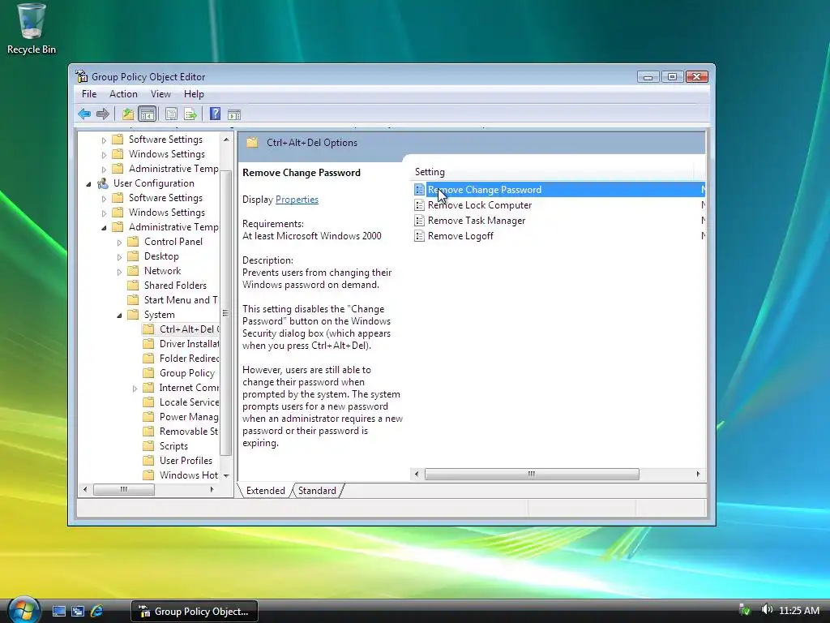The height and width of the screenshot is (623, 830).
Task: Click the Remove Change Password policy icon
Action: (x=419, y=190)
